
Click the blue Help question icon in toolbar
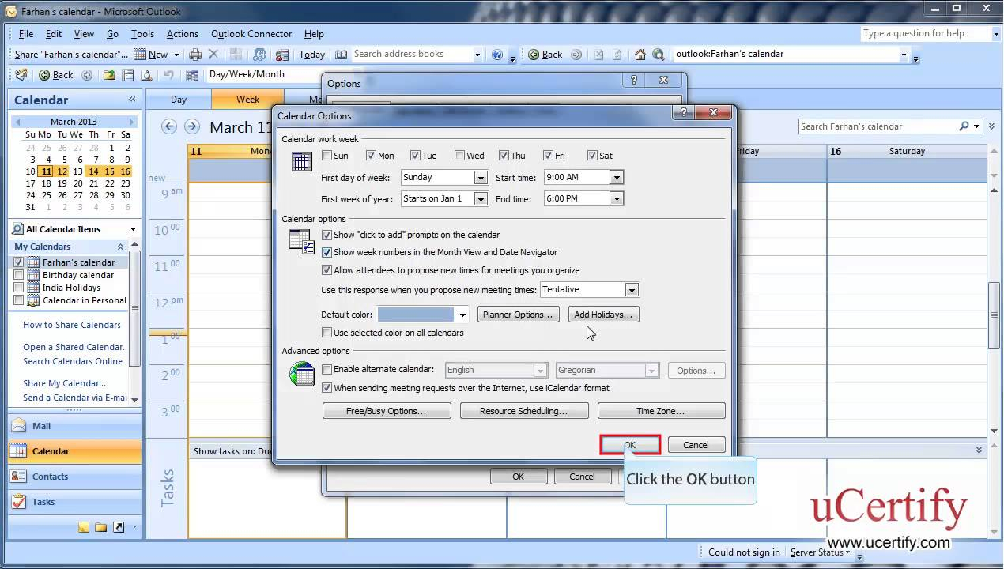497,55
